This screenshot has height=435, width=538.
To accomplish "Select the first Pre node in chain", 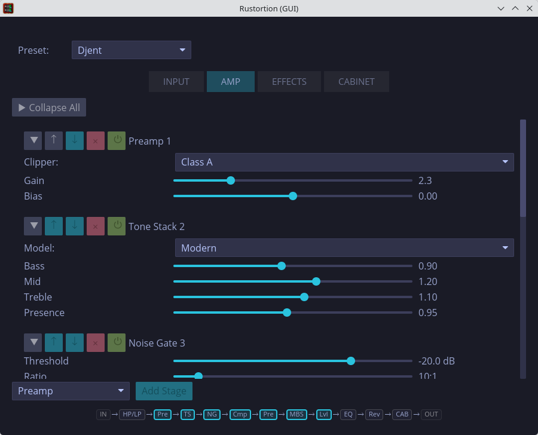I will click(x=163, y=415).
